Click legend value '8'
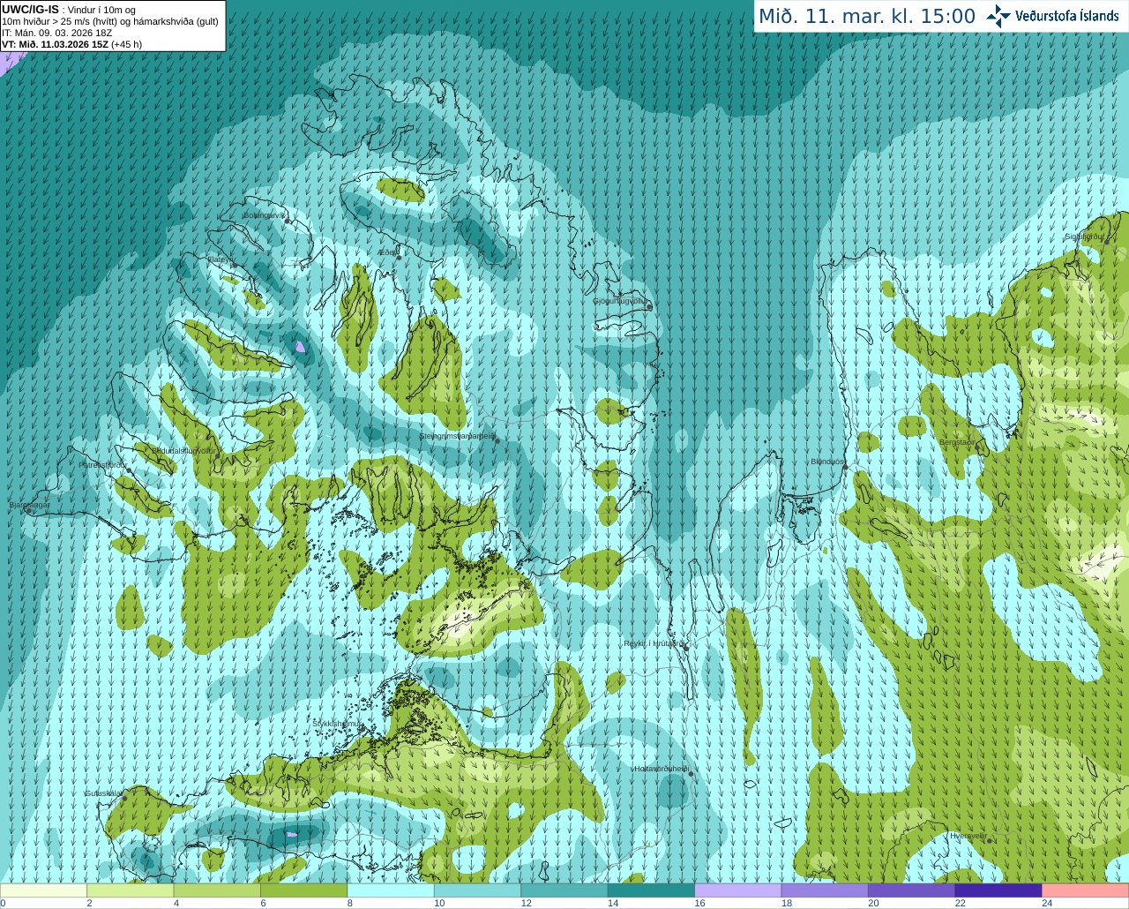Viewport: 1129px width, 909px height. [350, 903]
